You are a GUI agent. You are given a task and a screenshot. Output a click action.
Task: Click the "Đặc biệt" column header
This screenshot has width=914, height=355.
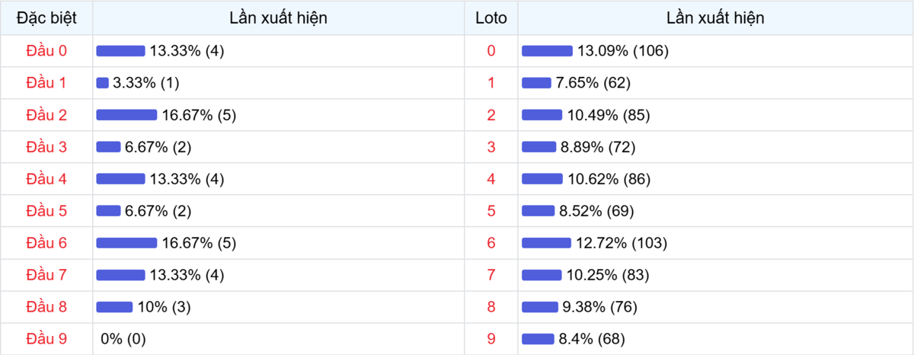point(46,18)
